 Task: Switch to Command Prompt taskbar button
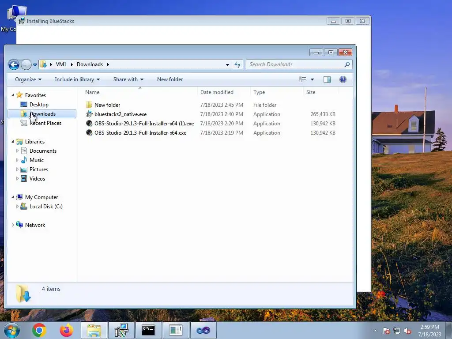pyautogui.click(x=148, y=330)
